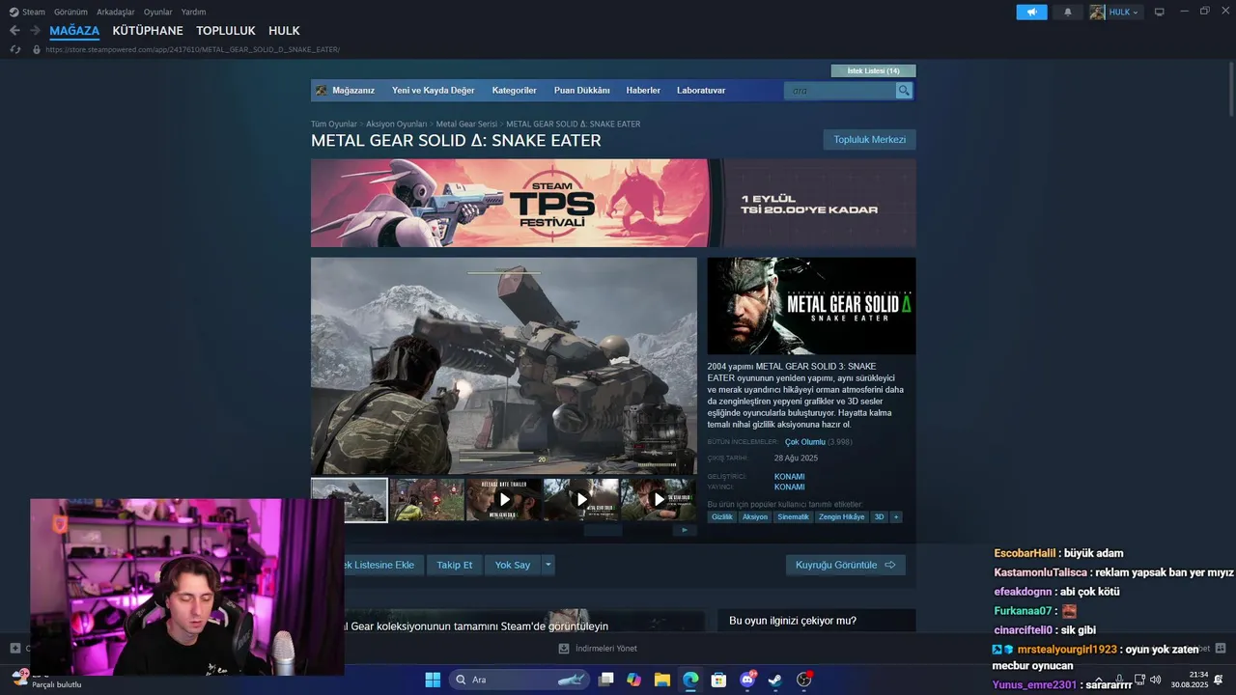
Task: Open KONAMI publisher link
Action: (789, 487)
